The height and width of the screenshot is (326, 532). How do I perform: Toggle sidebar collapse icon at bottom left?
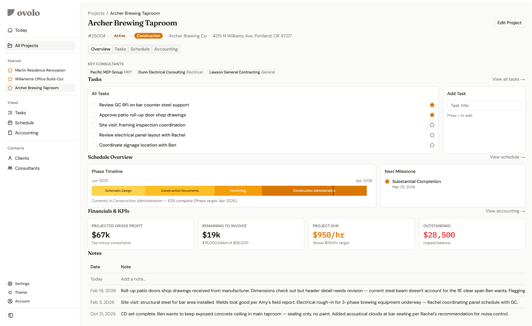pos(11,315)
